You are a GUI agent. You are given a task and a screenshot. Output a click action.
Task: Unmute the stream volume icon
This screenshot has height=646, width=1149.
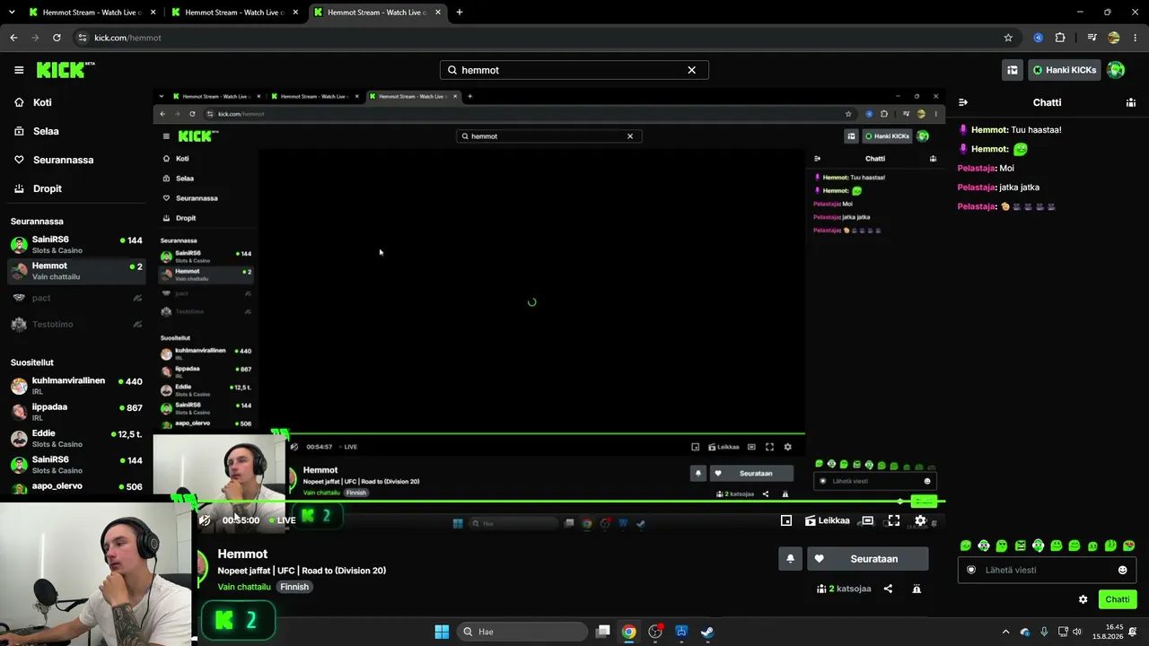205,520
